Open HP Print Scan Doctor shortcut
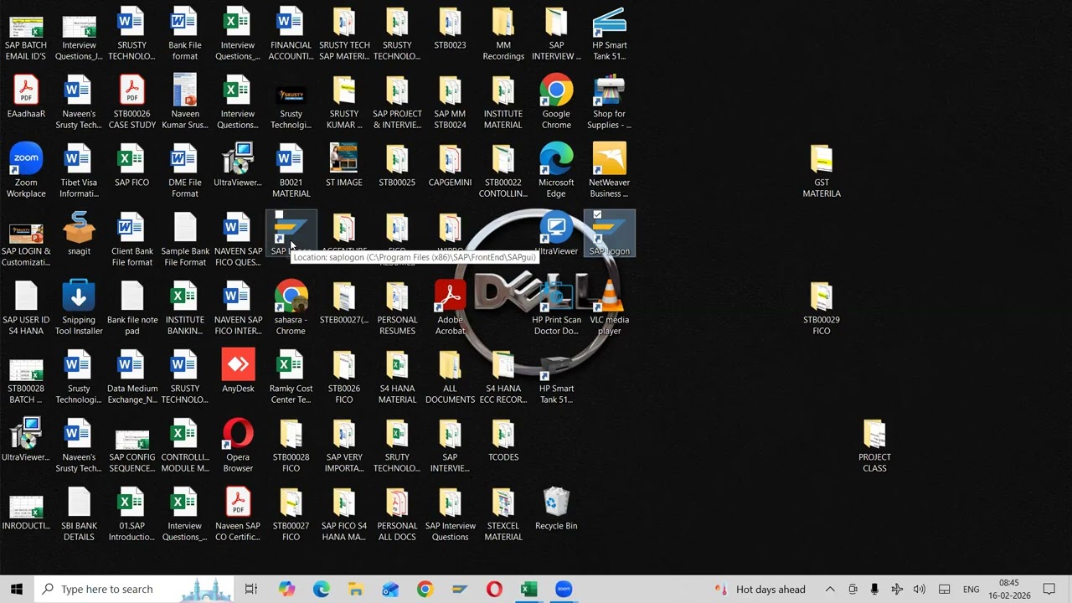 [x=556, y=308]
